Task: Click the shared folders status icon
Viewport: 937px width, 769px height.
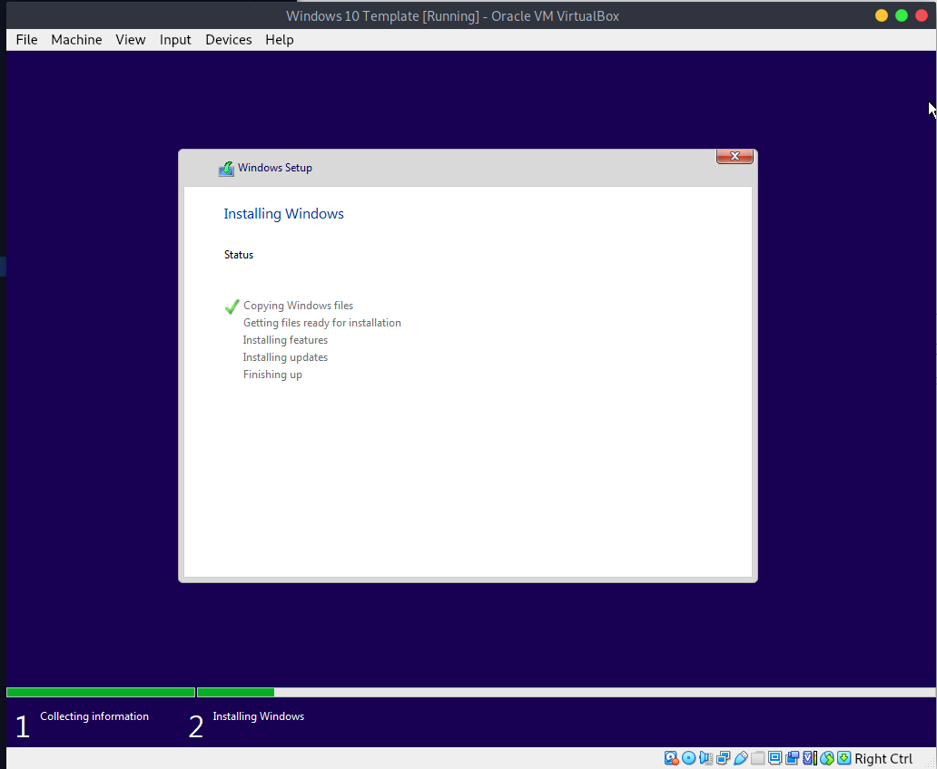Action: pyautogui.click(x=758, y=758)
